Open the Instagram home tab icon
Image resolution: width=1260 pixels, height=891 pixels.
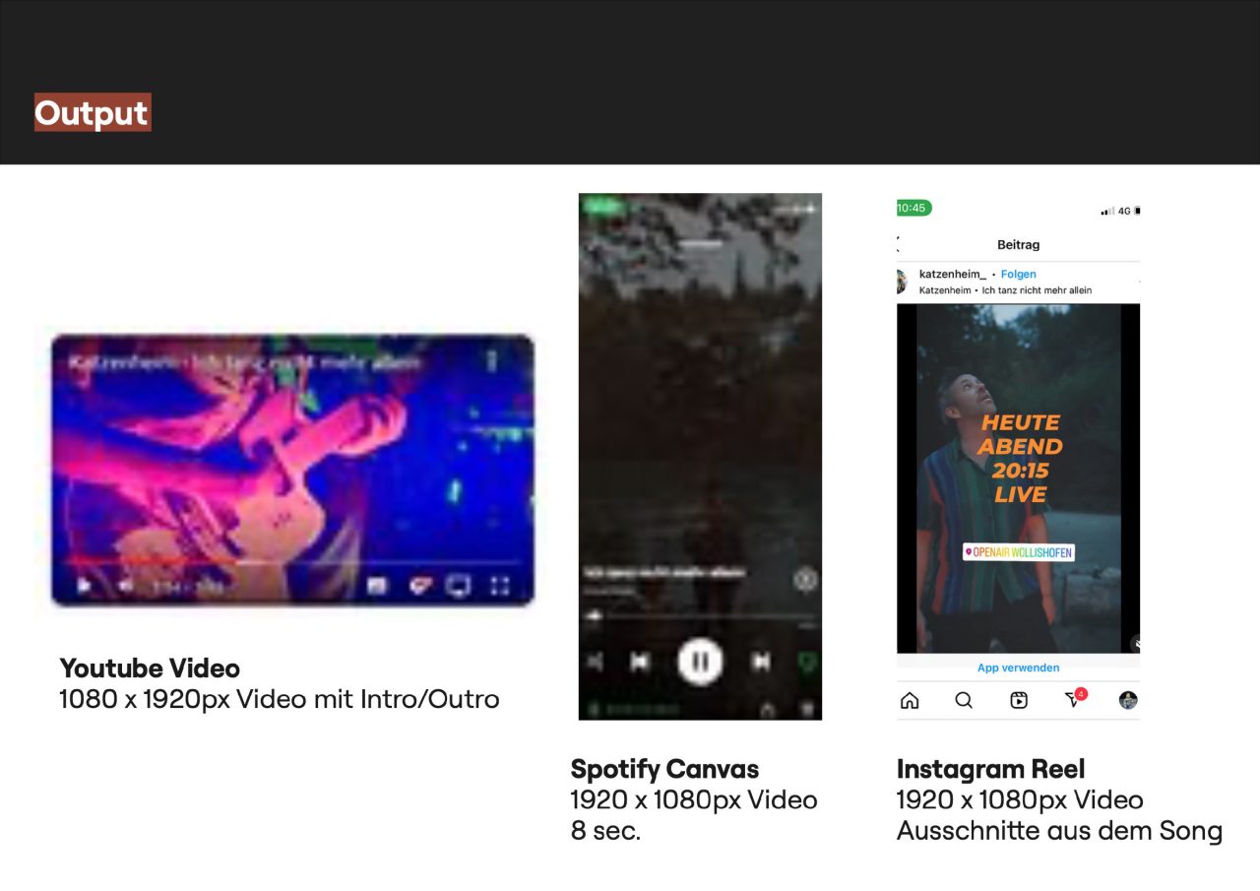click(x=910, y=700)
